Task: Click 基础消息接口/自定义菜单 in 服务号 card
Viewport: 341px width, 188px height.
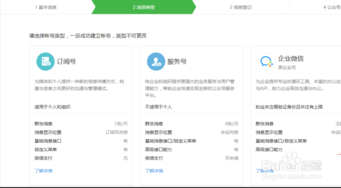Action: [x=171, y=141]
